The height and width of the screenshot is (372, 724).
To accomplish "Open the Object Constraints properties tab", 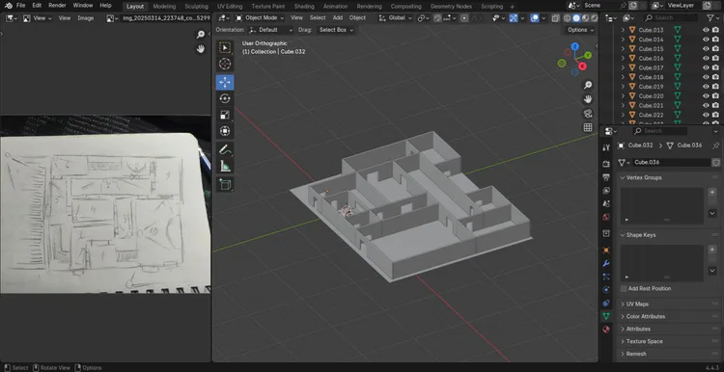I will click(606, 303).
